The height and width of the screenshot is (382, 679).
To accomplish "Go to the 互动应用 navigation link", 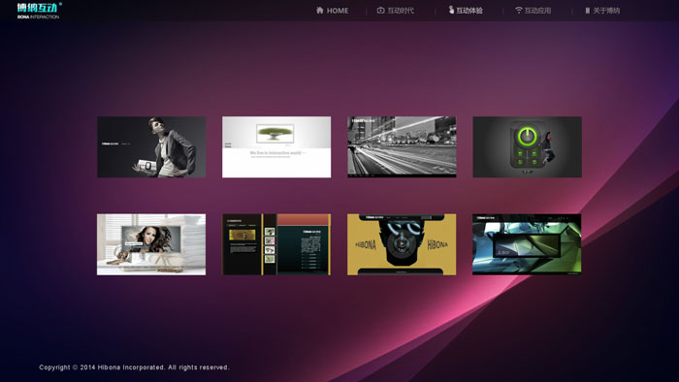I will pos(537,11).
